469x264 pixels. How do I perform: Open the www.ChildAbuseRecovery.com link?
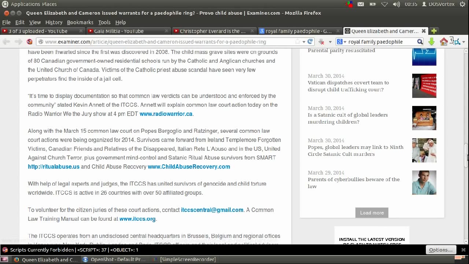pyautogui.click(x=189, y=166)
